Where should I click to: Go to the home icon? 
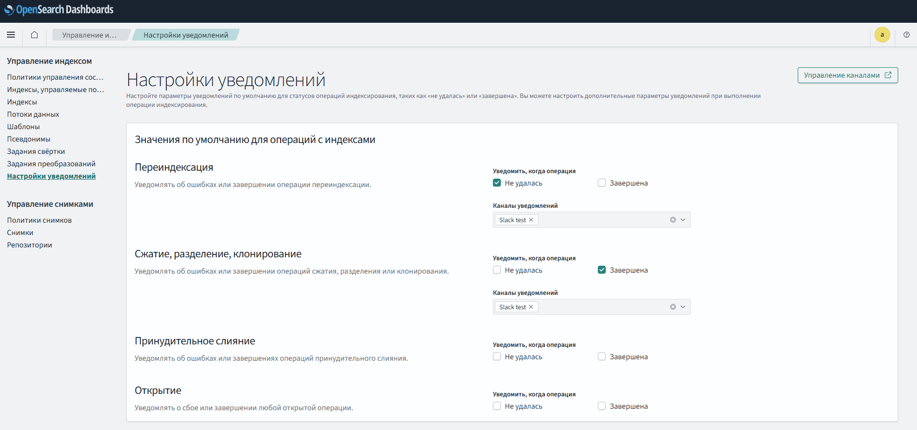[x=34, y=35]
